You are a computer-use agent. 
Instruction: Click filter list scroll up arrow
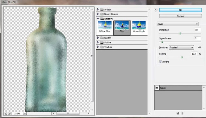[149, 9]
